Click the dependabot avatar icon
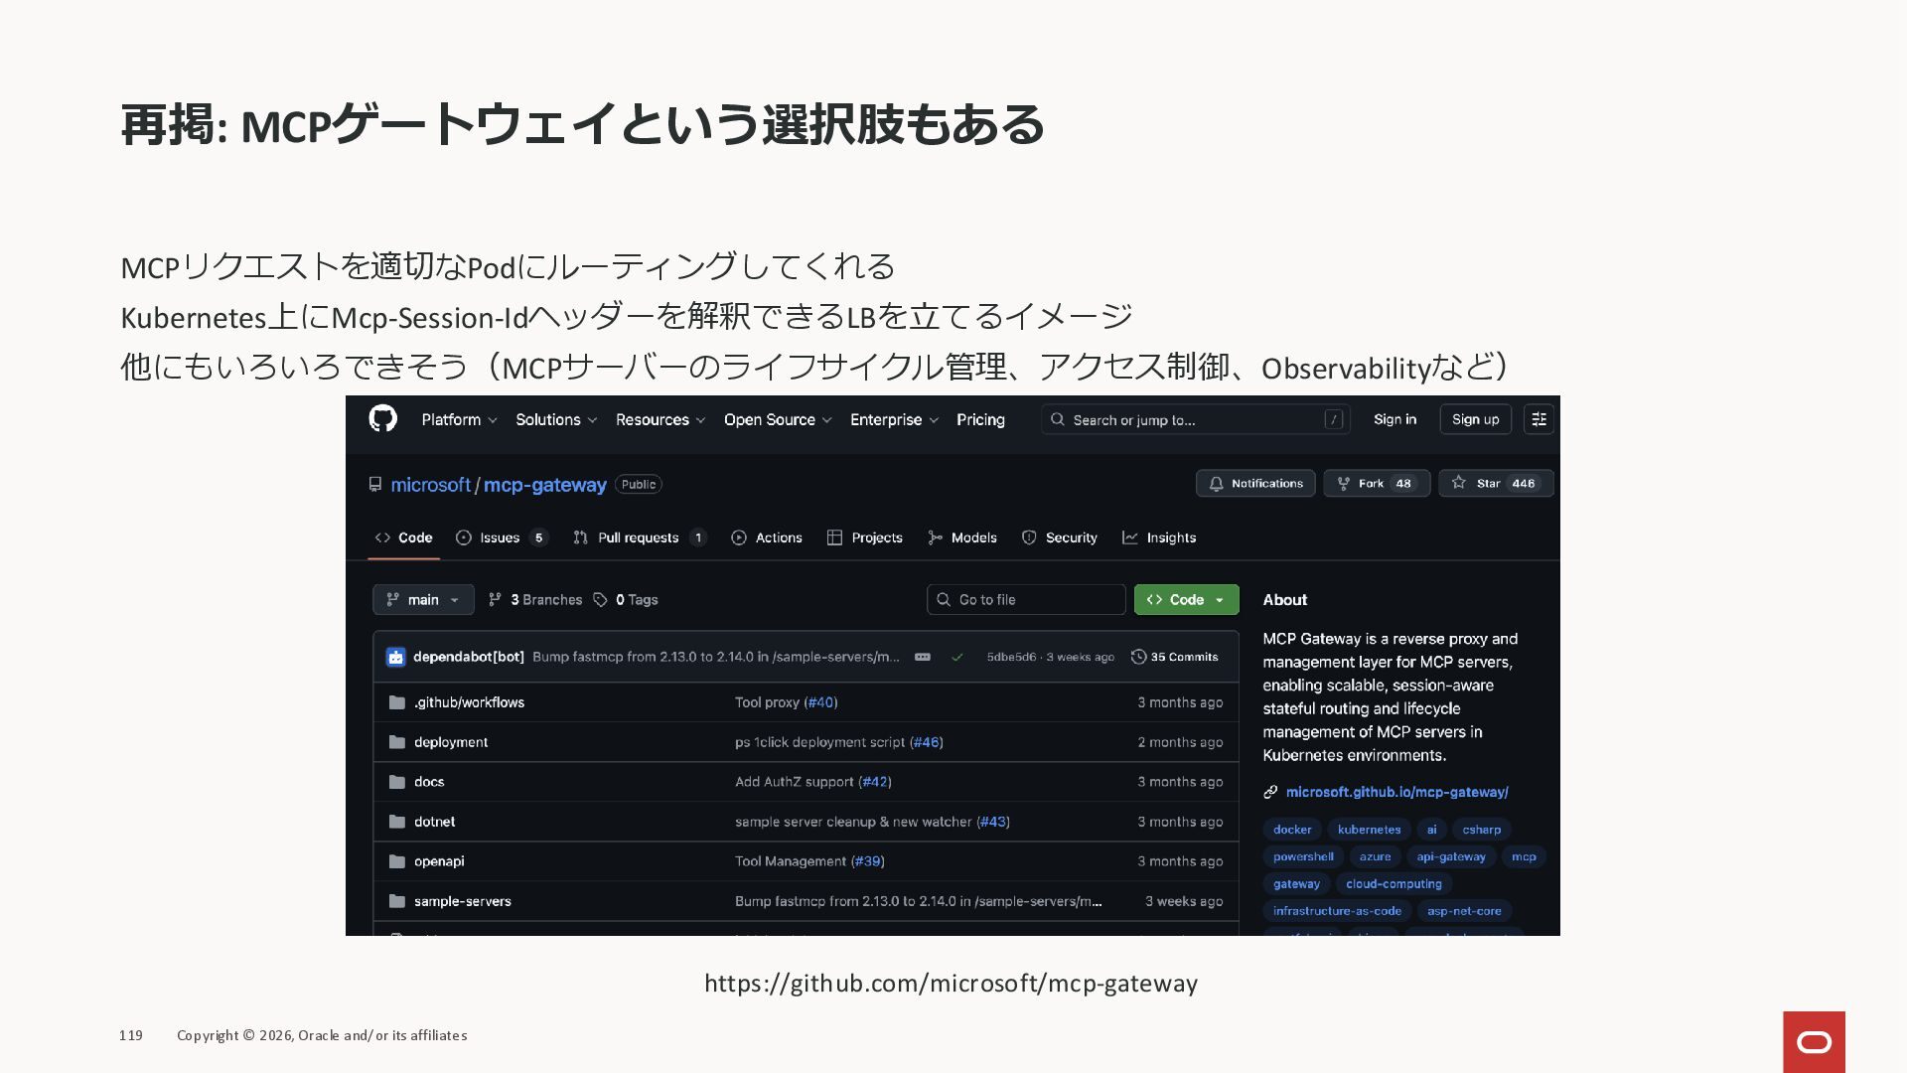The height and width of the screenshot is (1073, 1907). point(395,657)
